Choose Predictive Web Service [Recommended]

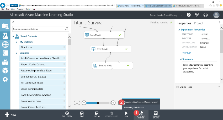pyautogui.click(x=141, y=102)
